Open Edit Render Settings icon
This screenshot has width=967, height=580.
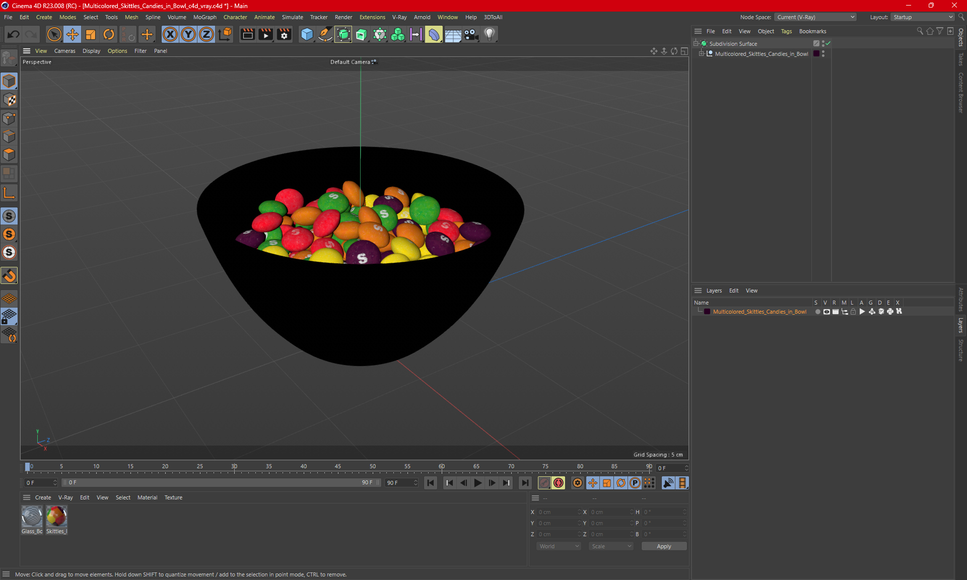click(284, 34)
